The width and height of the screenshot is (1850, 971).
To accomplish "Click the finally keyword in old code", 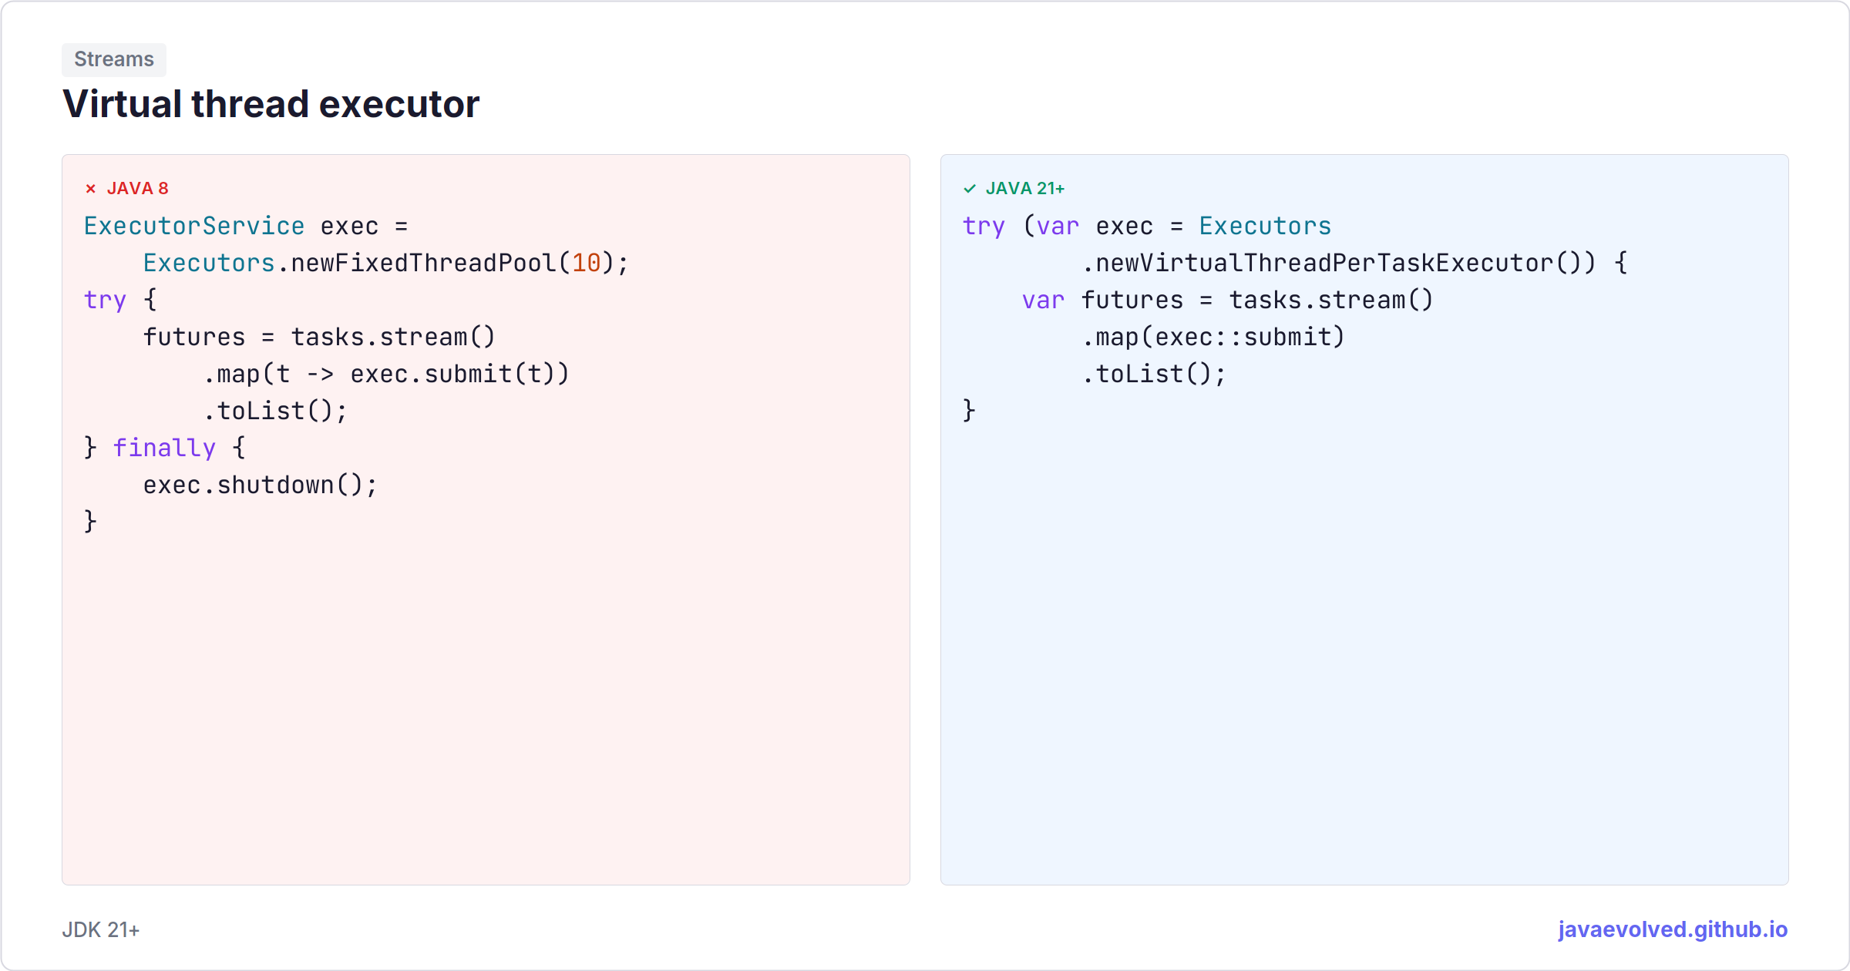I will tap(164, 448).
